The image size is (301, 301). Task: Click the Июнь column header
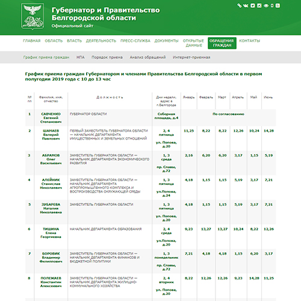(x=268, y=98)
